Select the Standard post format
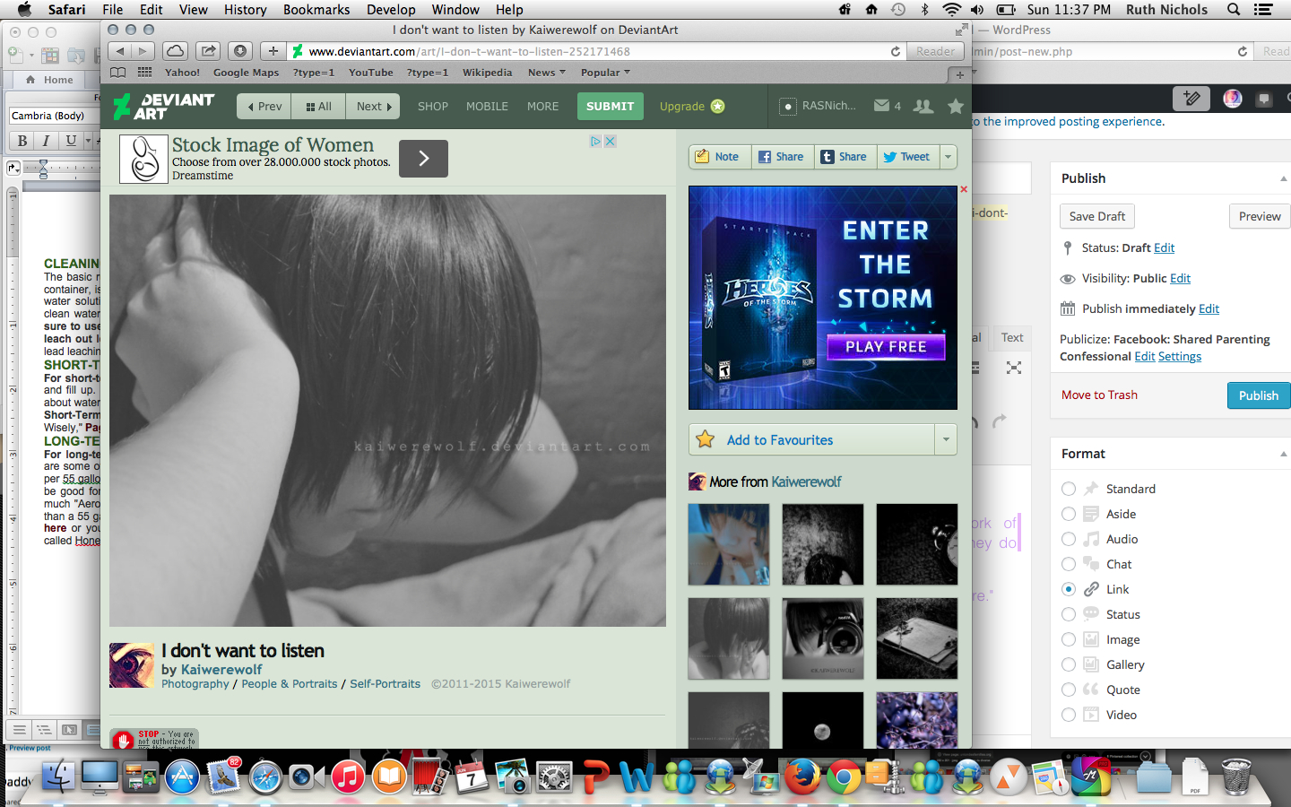This screenshot has height=807, width=1291. (x=1069, y=489)
